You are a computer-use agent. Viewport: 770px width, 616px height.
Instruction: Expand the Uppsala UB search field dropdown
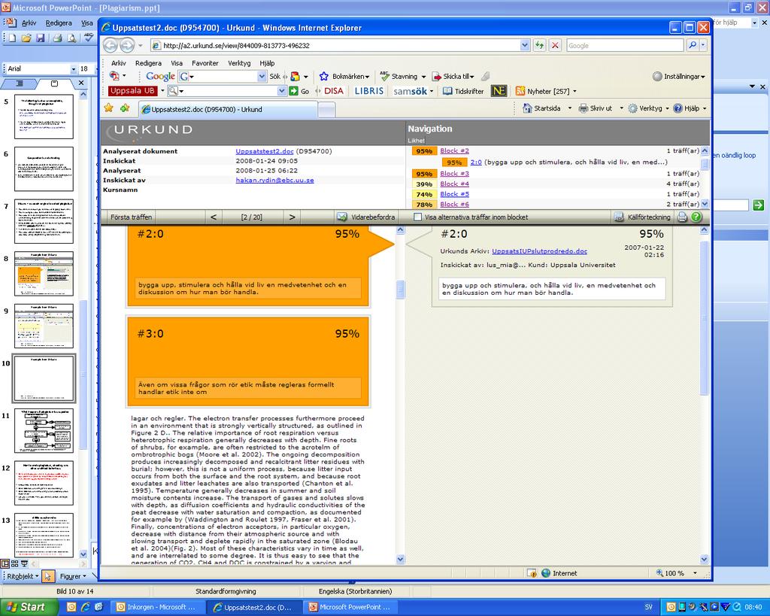click(x=281, y=91)
